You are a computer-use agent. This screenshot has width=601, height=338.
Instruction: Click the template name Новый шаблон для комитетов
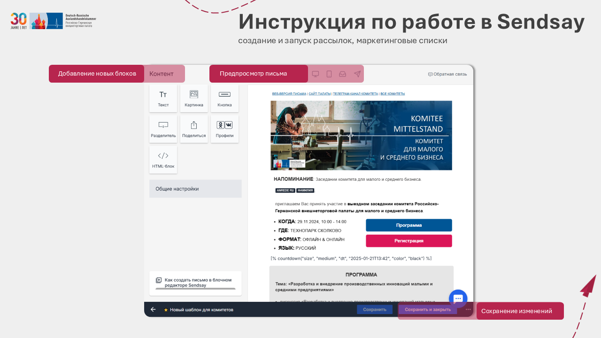click(201, 310)
